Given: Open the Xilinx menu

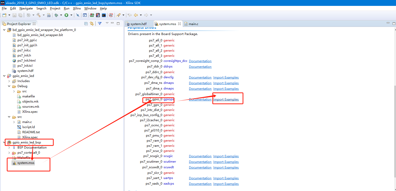Looking at the screenshot, I should pyautogui.click(x=77, y=8).
